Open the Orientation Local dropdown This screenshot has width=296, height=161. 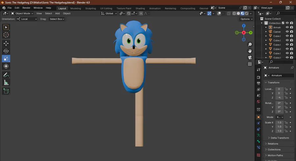pyautogui.click(x=27, y=19)
